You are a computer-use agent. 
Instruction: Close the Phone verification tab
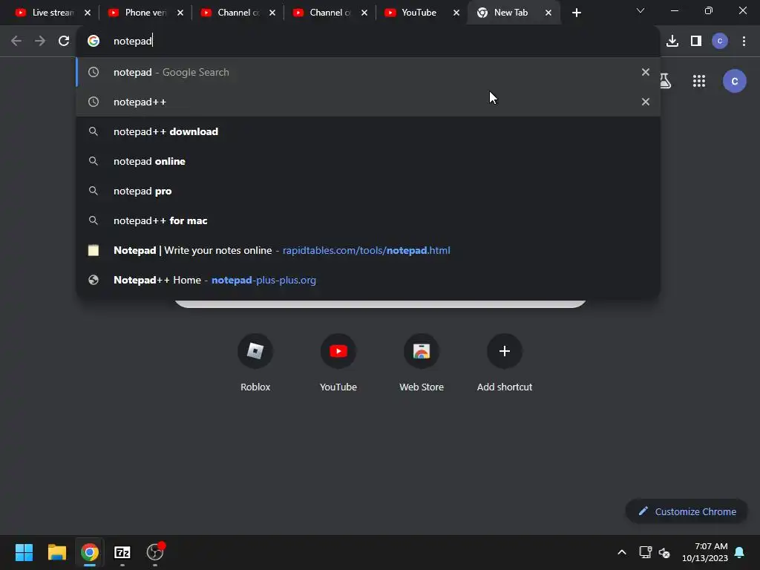(180, 13)
